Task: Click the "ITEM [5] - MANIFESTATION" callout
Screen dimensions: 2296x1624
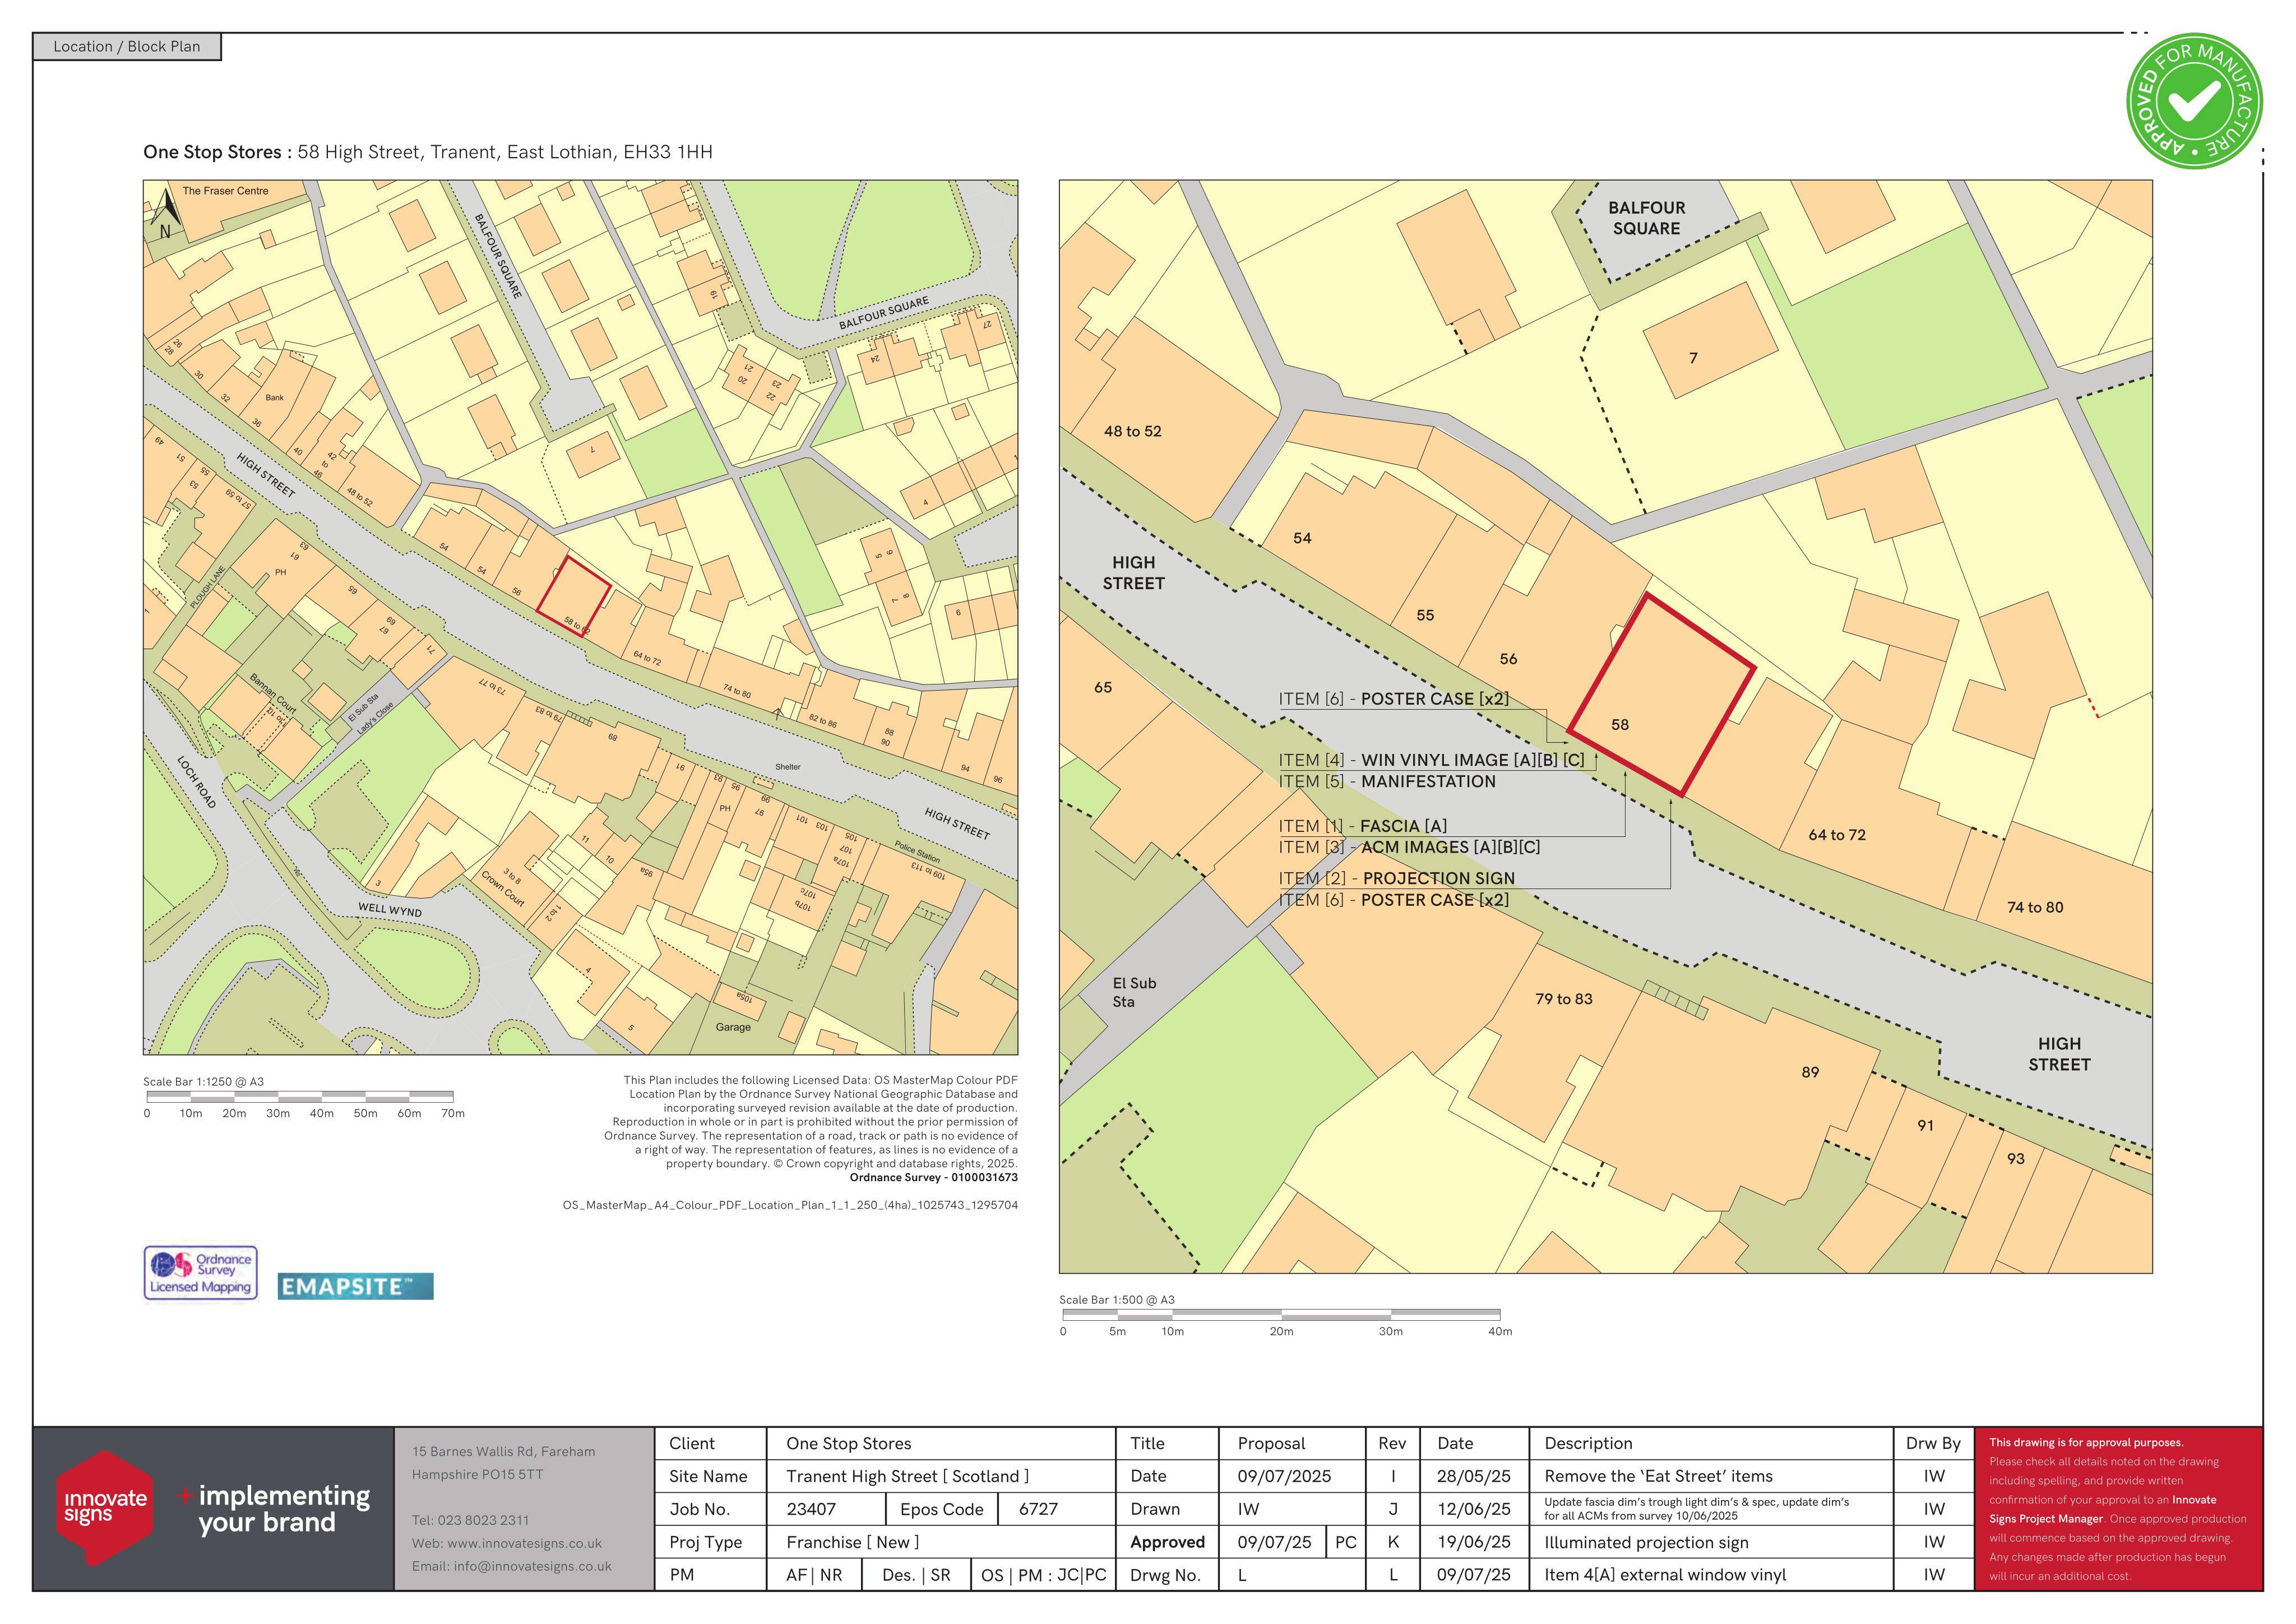Action: [x=1387, y=781]
